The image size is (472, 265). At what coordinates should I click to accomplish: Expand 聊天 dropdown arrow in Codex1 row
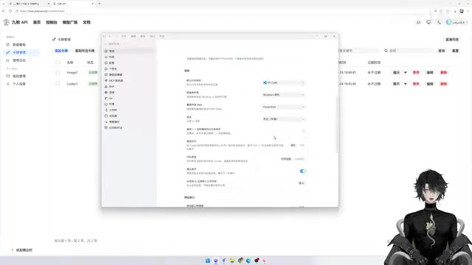[405, 84]
